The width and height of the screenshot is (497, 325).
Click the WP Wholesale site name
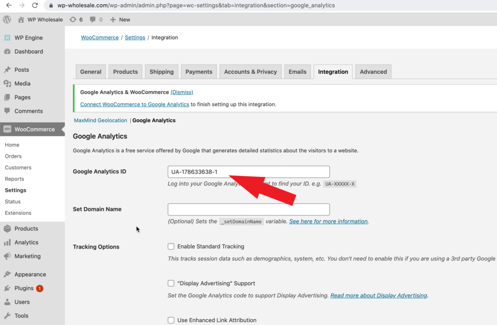click(45, 19)
